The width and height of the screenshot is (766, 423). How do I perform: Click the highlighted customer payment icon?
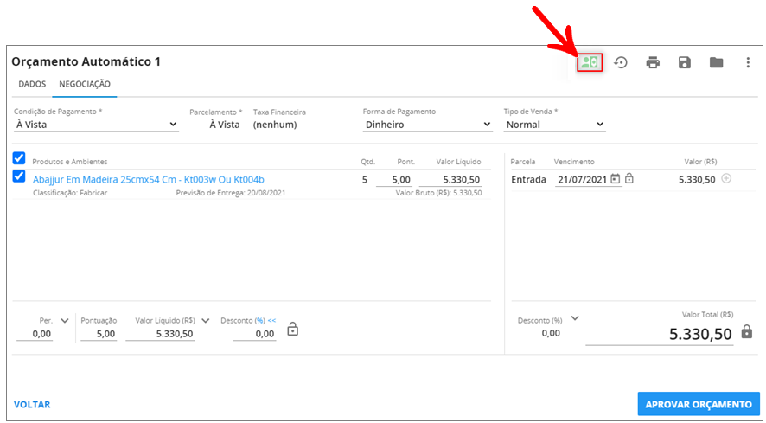[590, 62]
